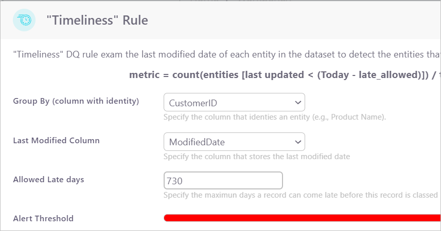Expand the Last Modified Column chevron arrow
This screenshot has height=231, width=441.
(297, 141)
